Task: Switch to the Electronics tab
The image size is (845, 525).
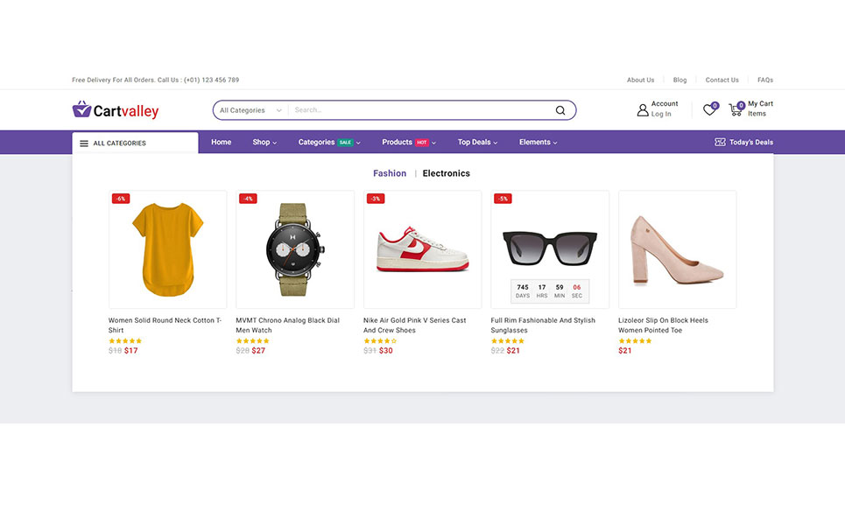Action: 446,173
